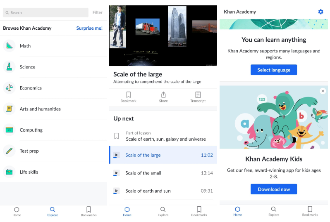Image resolution: width=330 pixels, height=222 pixels.
Task: Open Explore tab in video screen
Action: click(163, 212)
